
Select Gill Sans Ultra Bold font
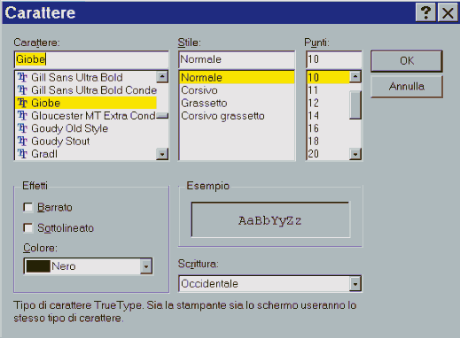coord(86,78)
